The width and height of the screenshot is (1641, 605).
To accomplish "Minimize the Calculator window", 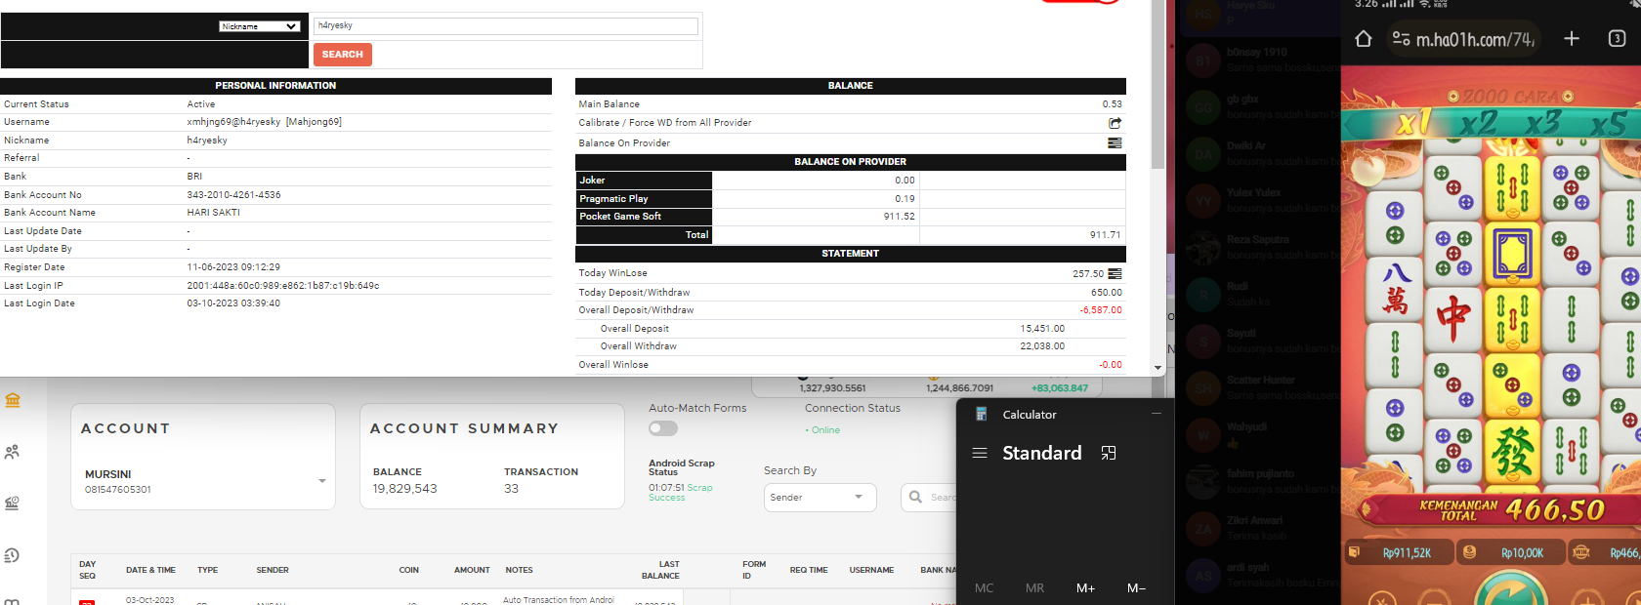I will point(1157,414).
